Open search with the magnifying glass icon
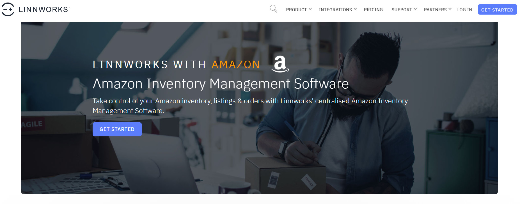This screenshot has height=204, width=520. pos(273,9)
